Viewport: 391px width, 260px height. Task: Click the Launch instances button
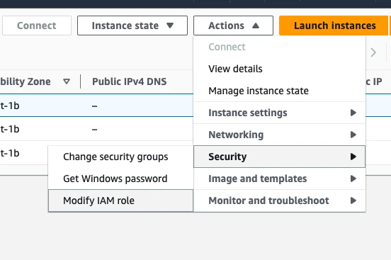point(334,26)
